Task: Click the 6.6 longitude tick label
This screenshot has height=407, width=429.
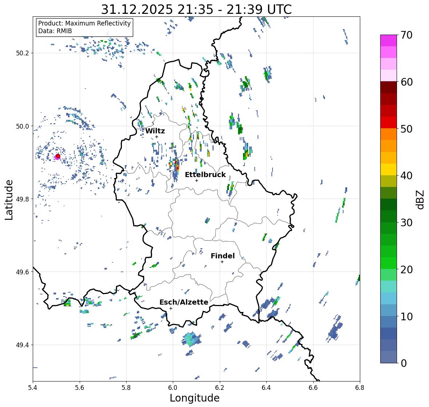Action: tap(313, 388)
